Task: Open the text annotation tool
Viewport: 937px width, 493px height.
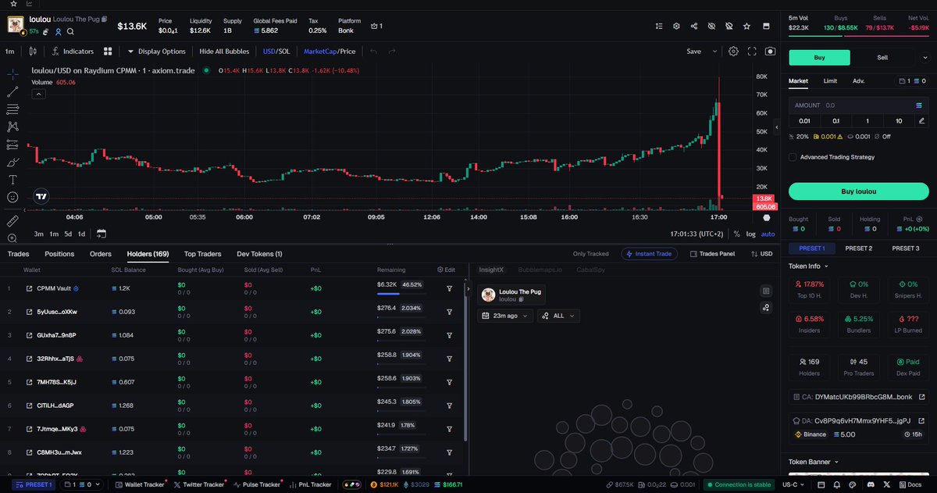Action: (12, 180)
